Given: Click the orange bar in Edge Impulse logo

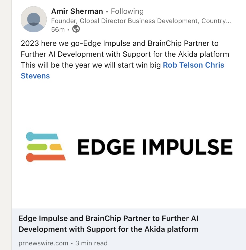Looking at the screenshot, I should tap(46, 157).
